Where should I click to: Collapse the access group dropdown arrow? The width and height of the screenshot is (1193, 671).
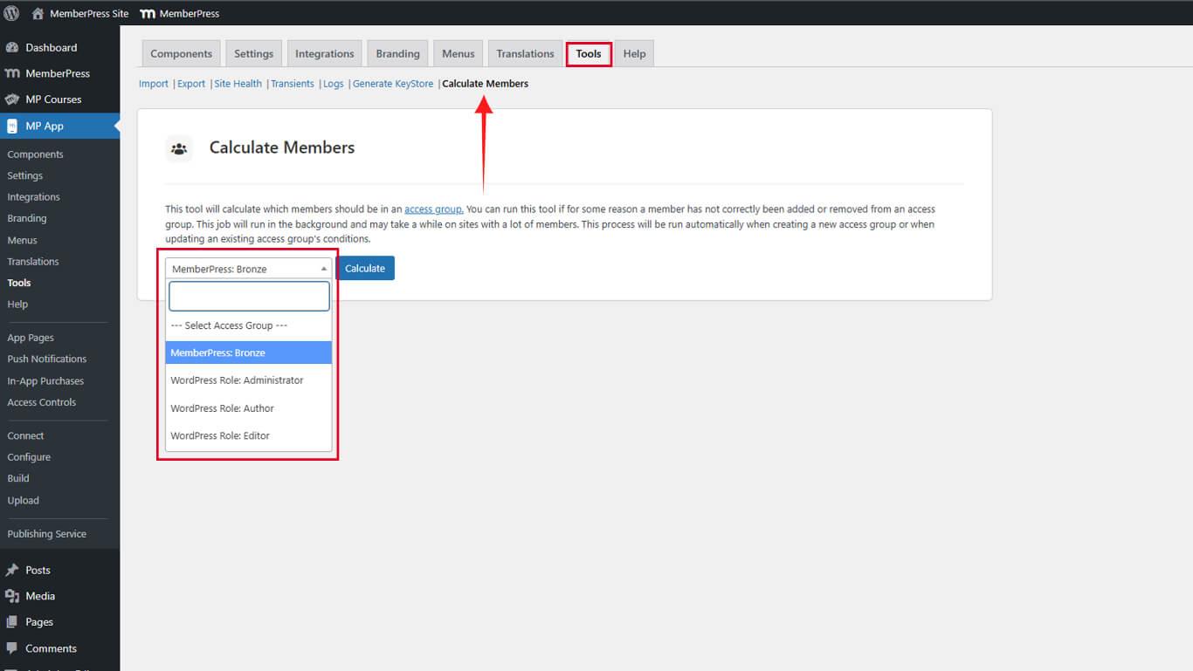[323, 269]
